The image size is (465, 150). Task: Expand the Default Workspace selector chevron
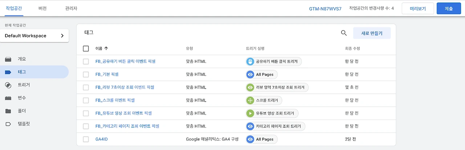click(x=62, y=36)
